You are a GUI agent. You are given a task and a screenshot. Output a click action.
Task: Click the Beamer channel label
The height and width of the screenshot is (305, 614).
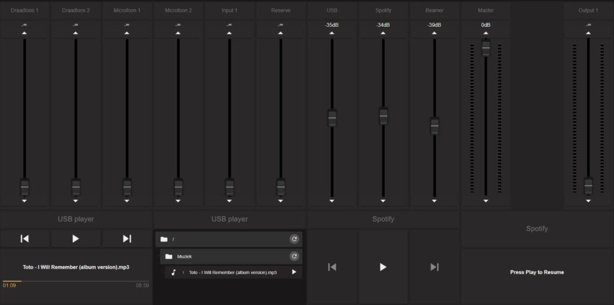[434, 11]
